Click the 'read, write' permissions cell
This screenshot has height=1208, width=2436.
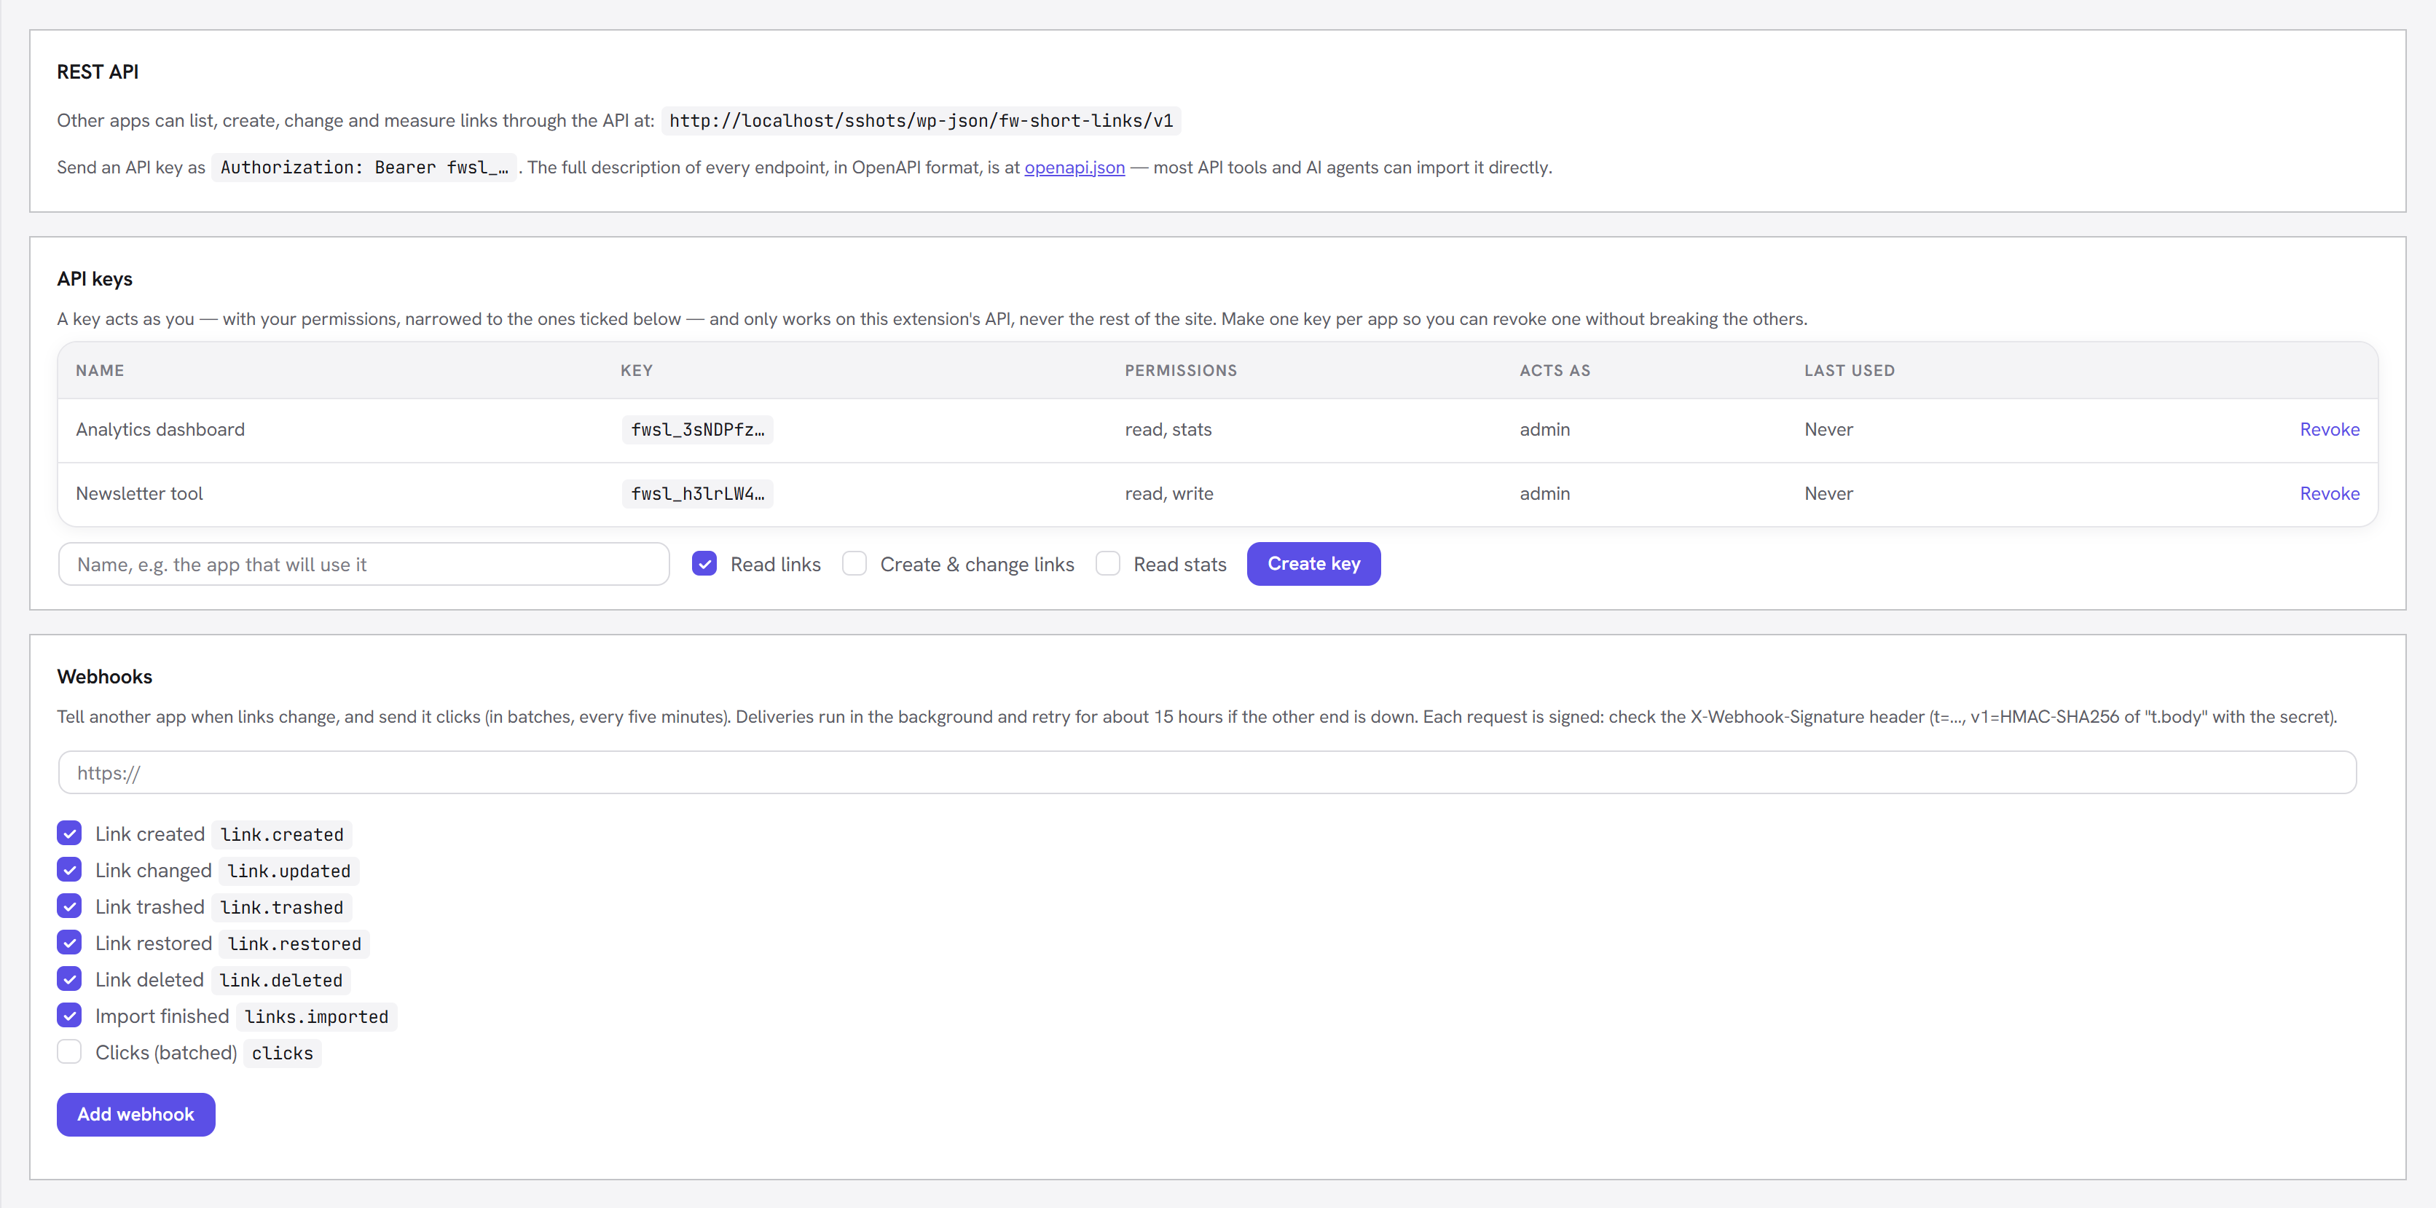[1168, 493]
